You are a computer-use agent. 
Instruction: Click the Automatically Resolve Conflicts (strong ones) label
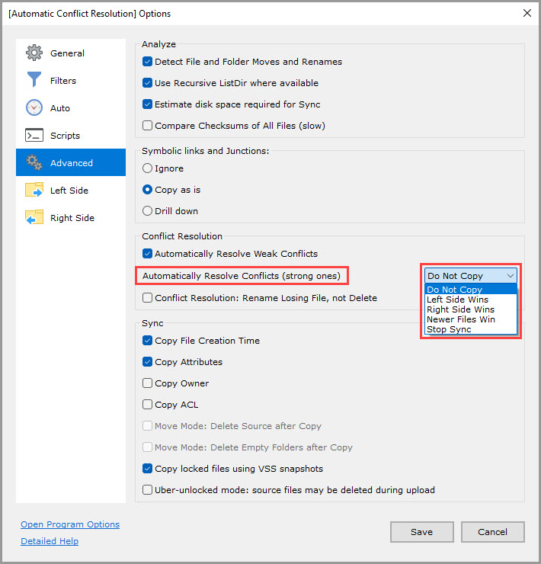[242, 276]
